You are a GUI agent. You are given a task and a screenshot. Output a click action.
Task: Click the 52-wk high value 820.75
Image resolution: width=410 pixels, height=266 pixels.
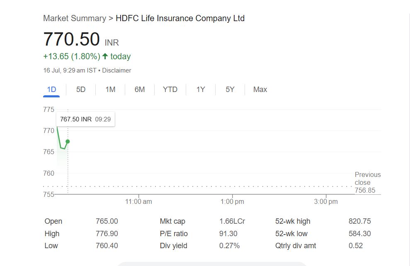(x=359, y=221)
